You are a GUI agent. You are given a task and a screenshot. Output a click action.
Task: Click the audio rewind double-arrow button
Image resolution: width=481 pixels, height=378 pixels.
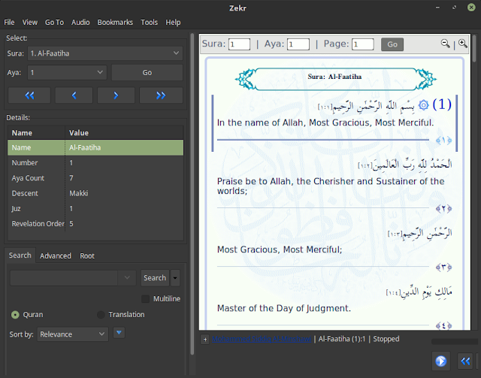click(x=465, y=361)
